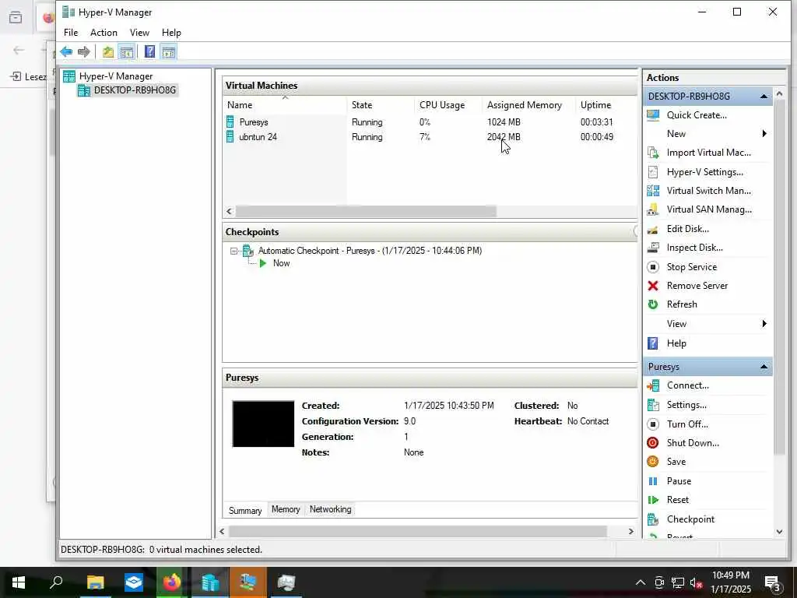Select DESKTOP-RB9HO8G server in the tree
The width and height of the screenshot is (797, 598).
coord(135,90)
